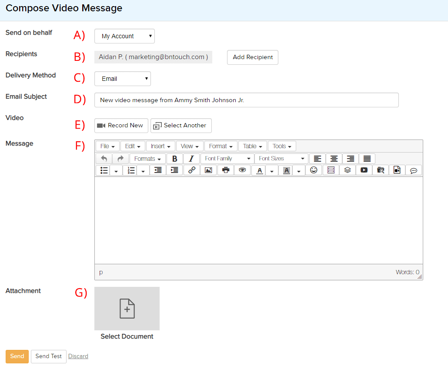Decrease indent of message text
Viewport: 448px width, 369px height.
click(x=158, y=170)
